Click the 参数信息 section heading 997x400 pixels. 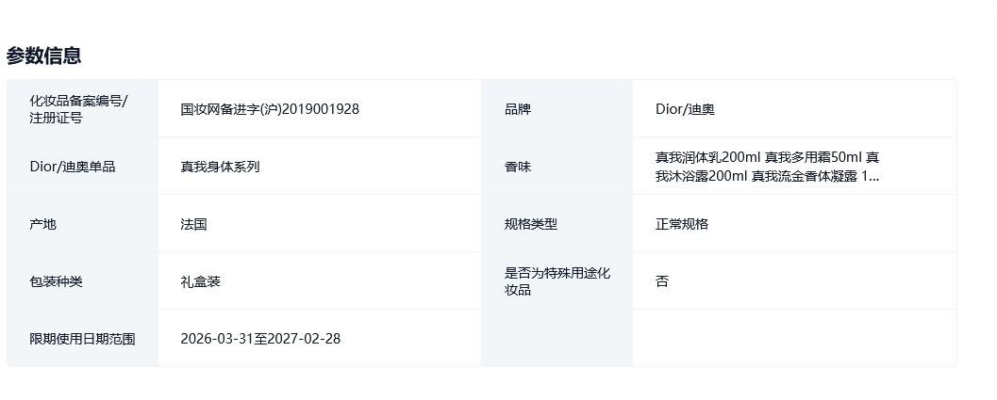click(43, 56)
